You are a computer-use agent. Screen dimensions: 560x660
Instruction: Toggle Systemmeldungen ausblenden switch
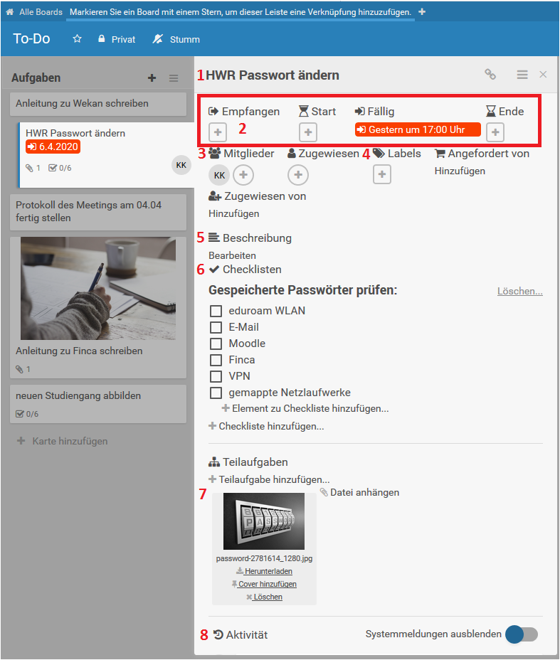(521, 634)
